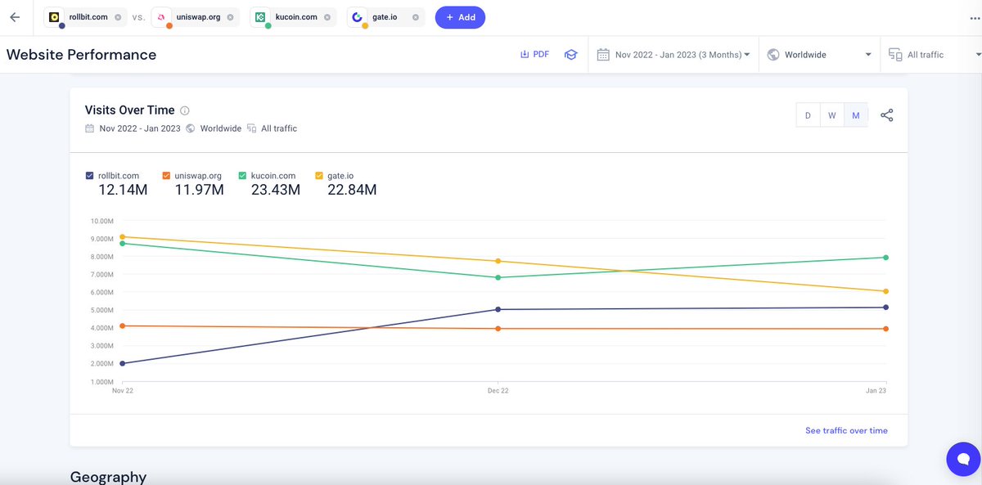Click the uniswap.org 11.97M value
The image size is (982, 485).
199,190
